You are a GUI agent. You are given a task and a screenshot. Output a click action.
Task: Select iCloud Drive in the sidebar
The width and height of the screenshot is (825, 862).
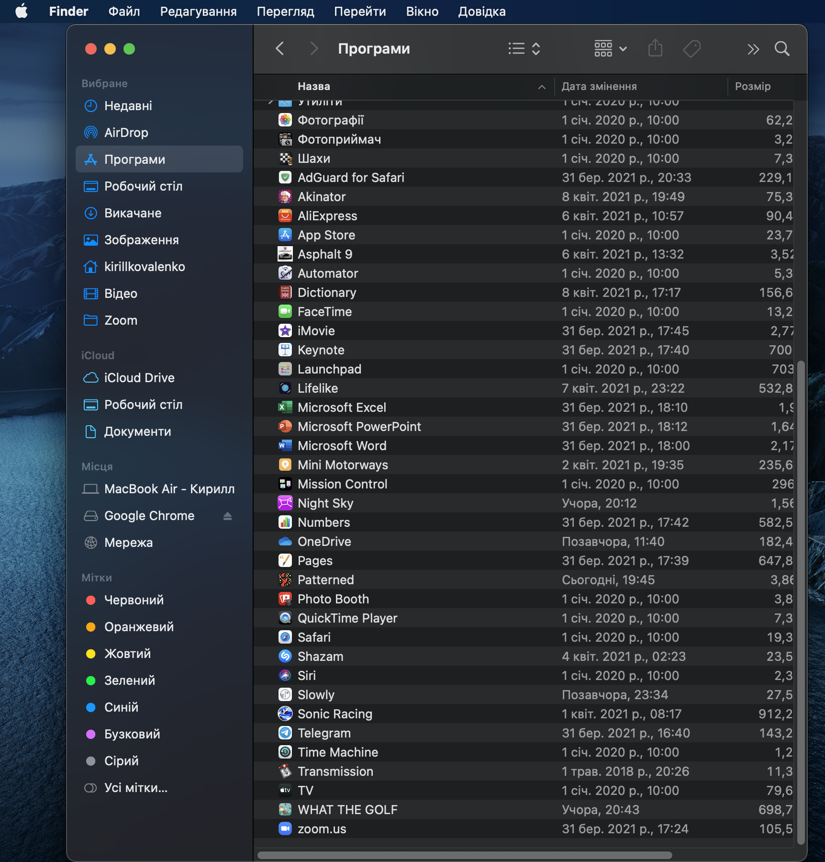[159, 378]
